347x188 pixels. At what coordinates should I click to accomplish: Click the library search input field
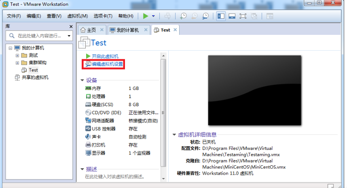click(x=39, y=36)
